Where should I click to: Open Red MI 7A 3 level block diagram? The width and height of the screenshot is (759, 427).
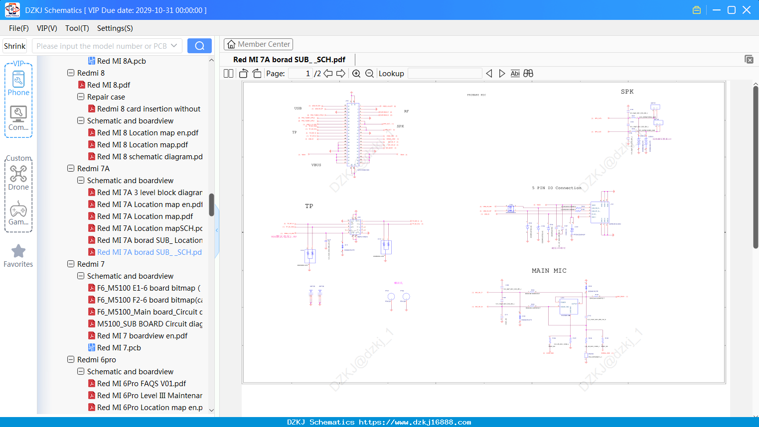pyautogui.click(x=150, y=192)
